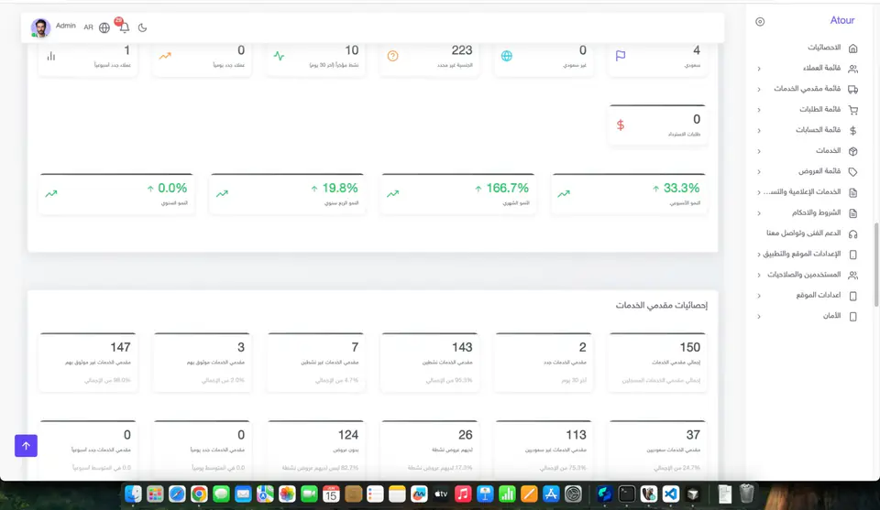Viewport: 880px width, 510px height.
Task: Click the Atour brand link
Action: pyautogui.click(x=841, y=20)
